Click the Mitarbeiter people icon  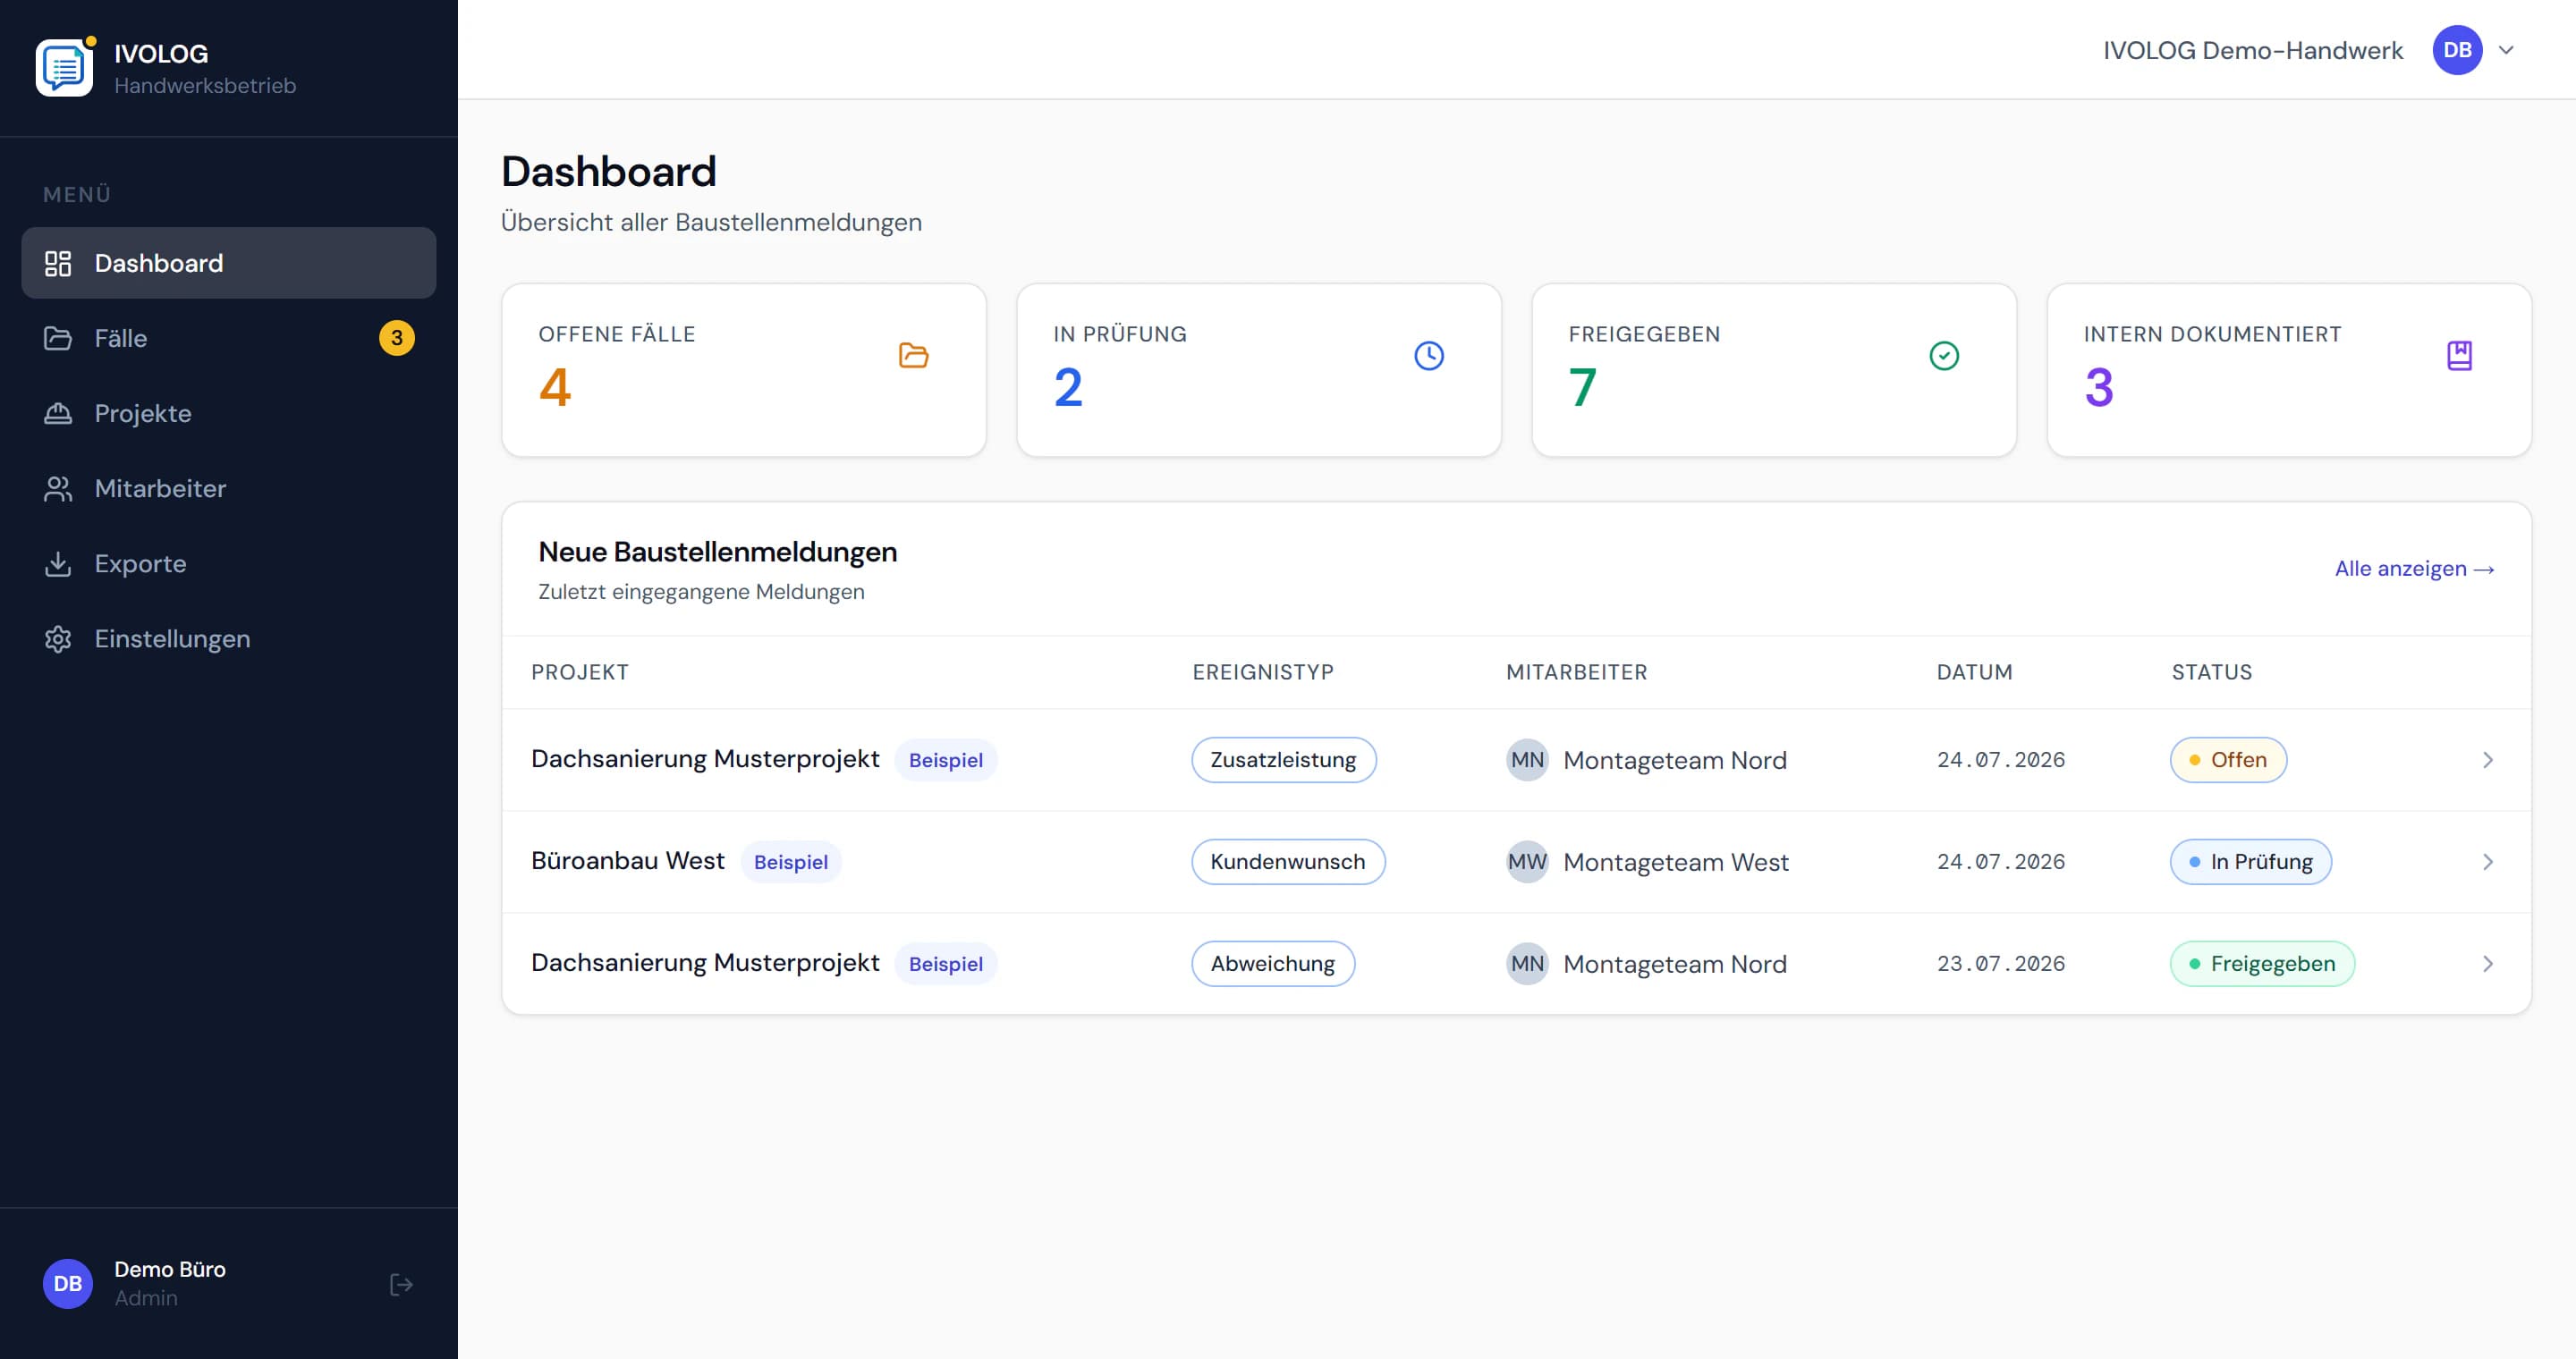point(58,489)
